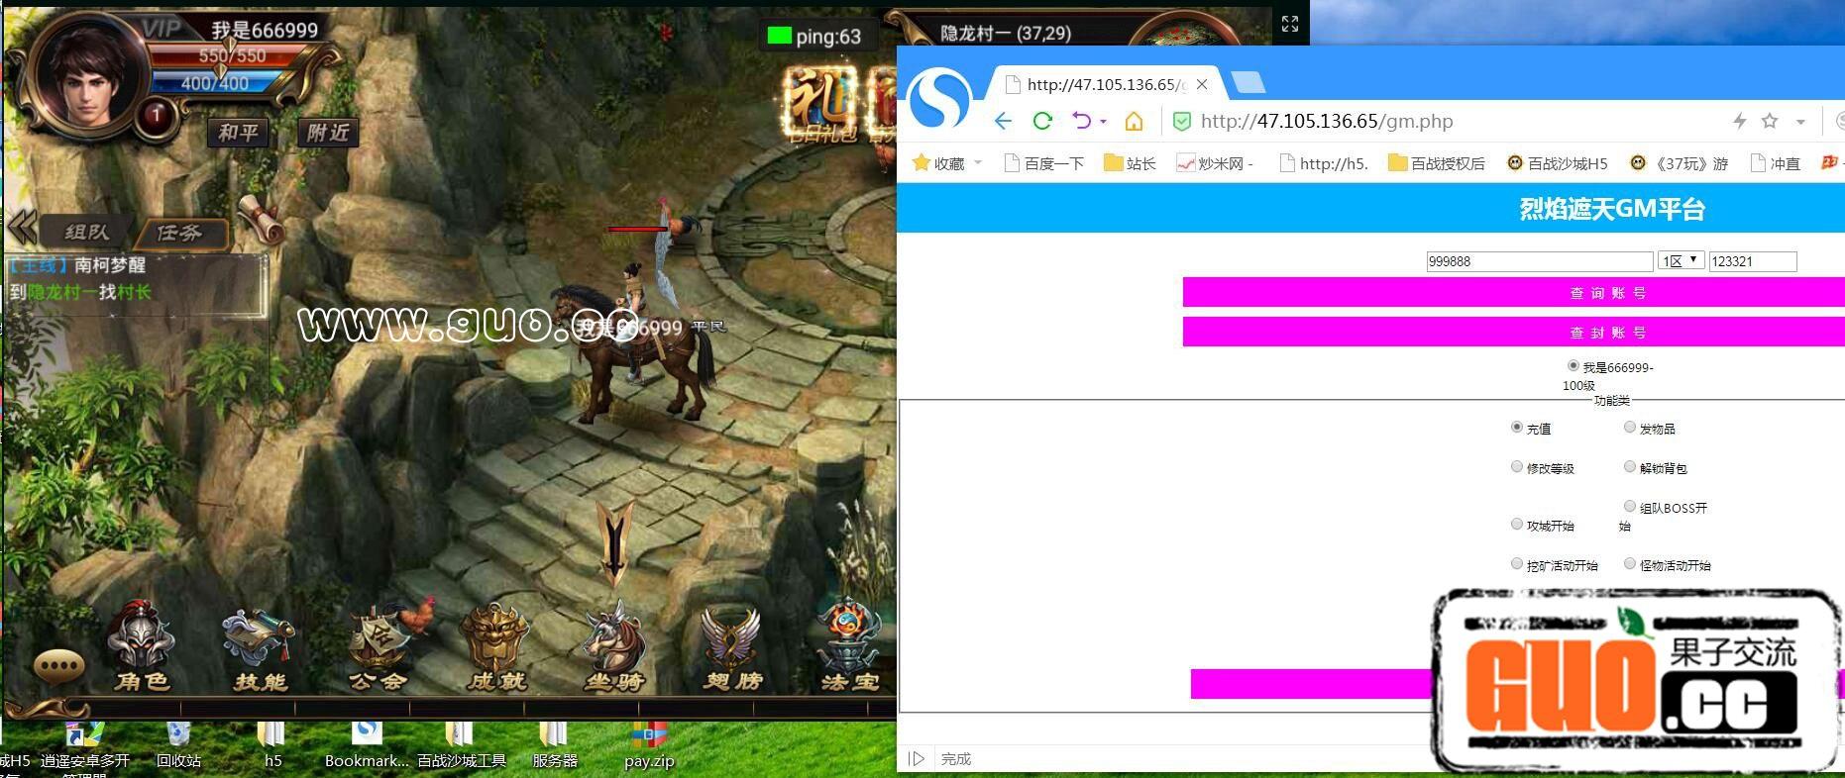
Task: Open the 技能 skills icon
Action: point(260,648)
